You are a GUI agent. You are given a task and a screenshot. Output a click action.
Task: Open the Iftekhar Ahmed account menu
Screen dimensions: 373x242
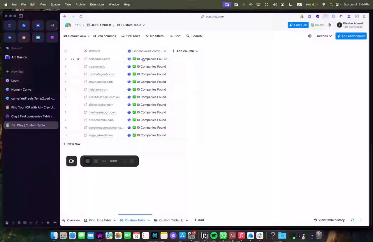click(x=350, y=25)
